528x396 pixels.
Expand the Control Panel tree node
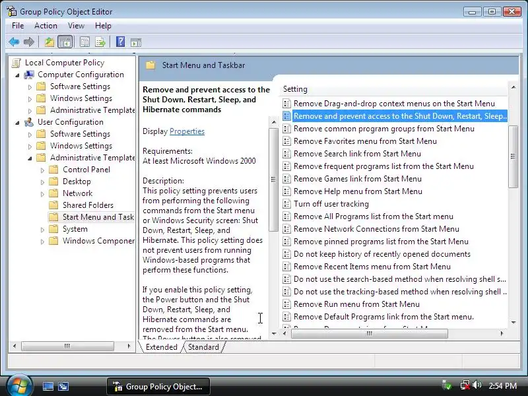pyautogui.click(x=42, y=170)
